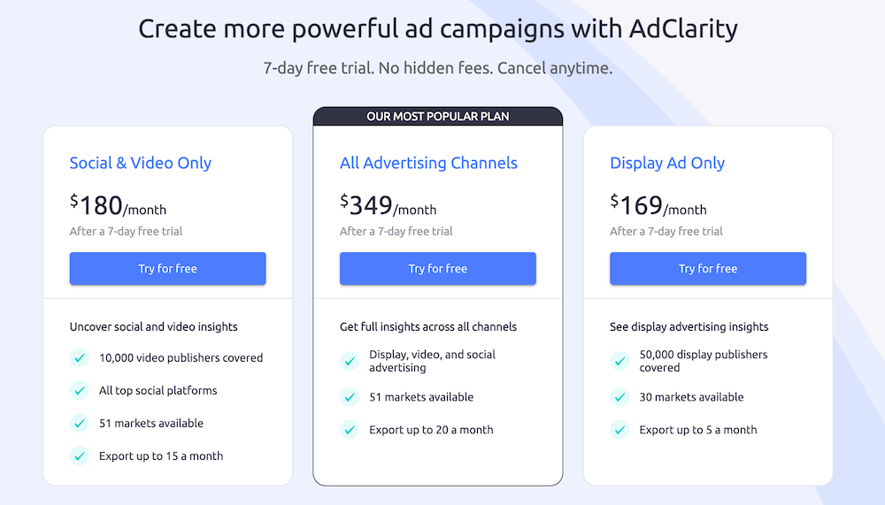Click the $169/month price label
The height and width of the screenshot is (505, 885).
(x=658, y=207)
